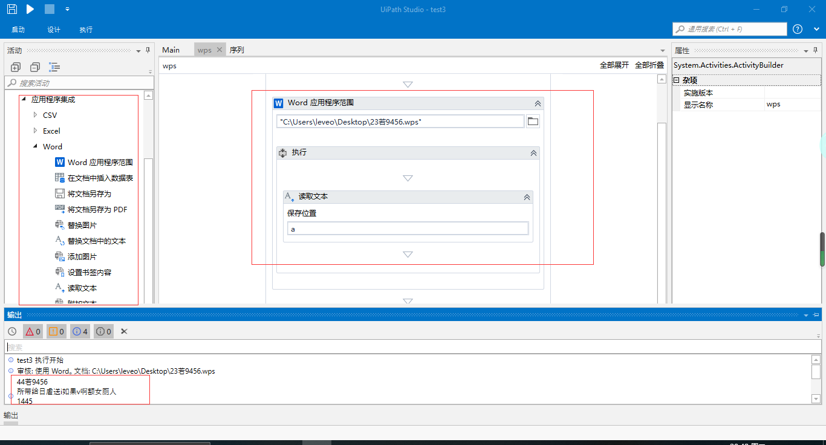The image size is (826, 445).
Task: Stop execution with the square stop button
Action: point(50,9)
